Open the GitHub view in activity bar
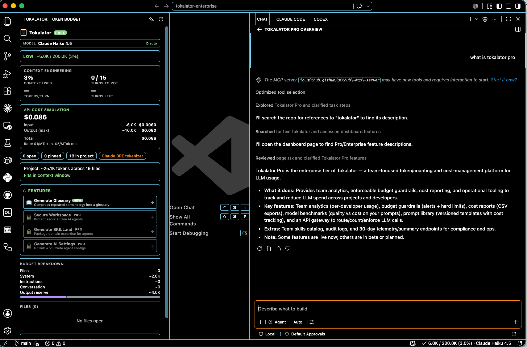Viewport: 527px width, 347px height. [x=8, y=195]
